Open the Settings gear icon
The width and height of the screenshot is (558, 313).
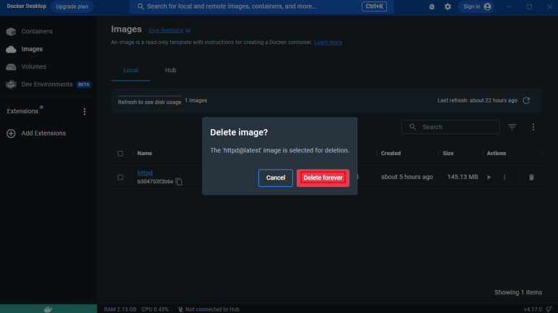448,6
